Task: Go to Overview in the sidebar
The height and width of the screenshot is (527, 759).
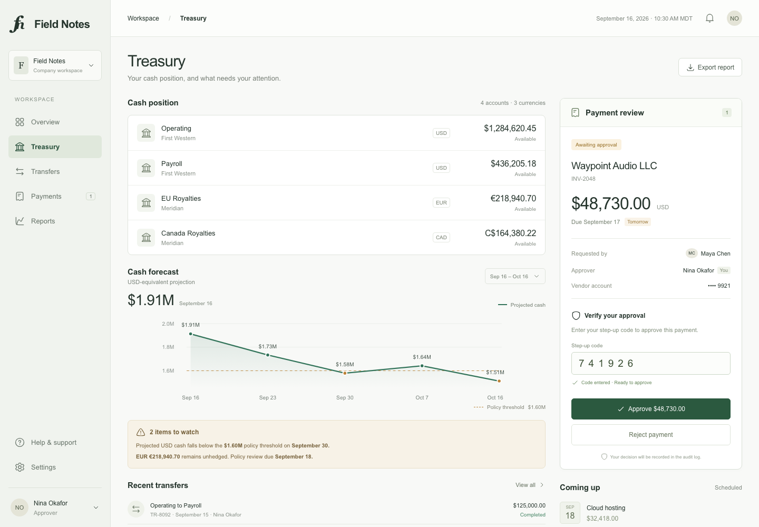Action: (55, 122)
